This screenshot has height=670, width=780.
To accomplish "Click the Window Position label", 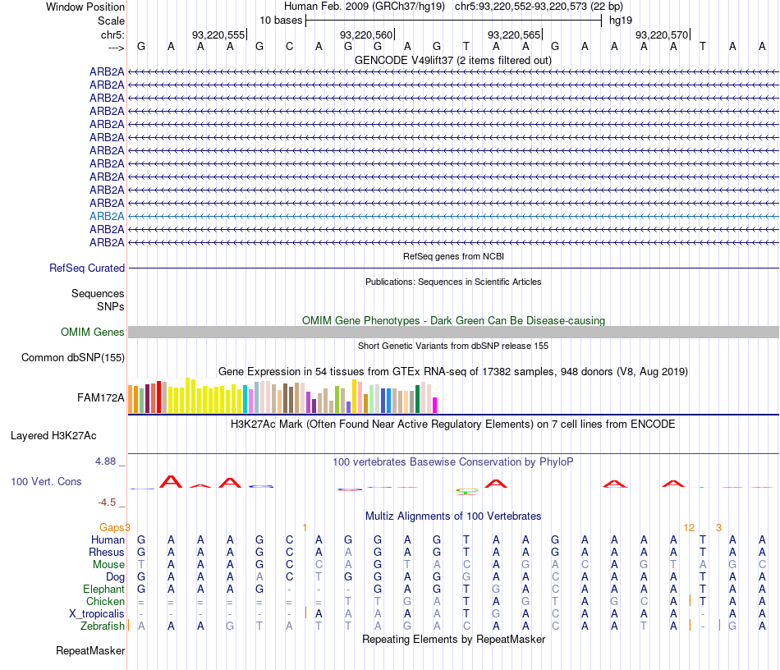I will [x=85, y=7].
